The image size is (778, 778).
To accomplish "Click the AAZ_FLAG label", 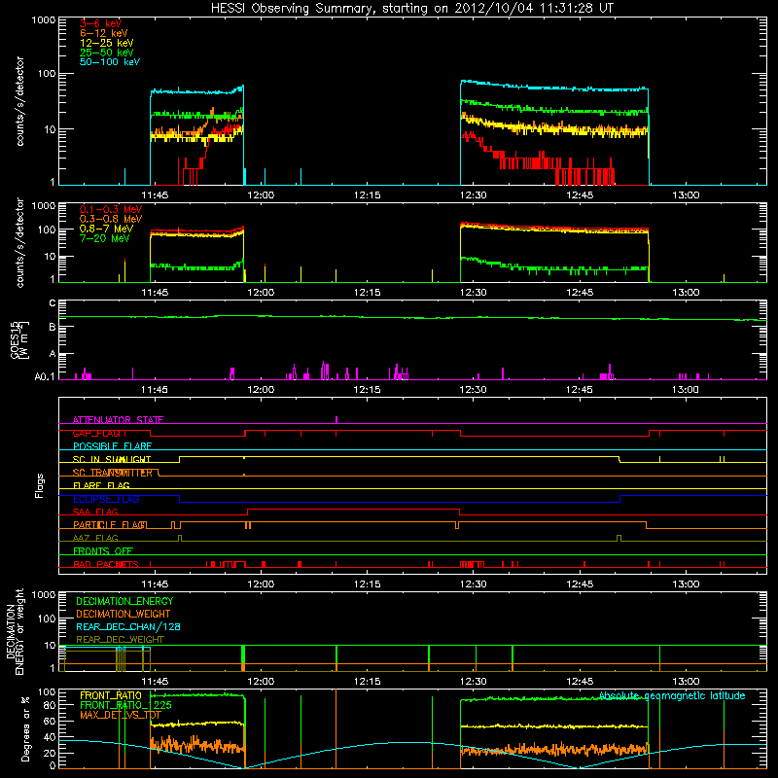I will (95, 539).
